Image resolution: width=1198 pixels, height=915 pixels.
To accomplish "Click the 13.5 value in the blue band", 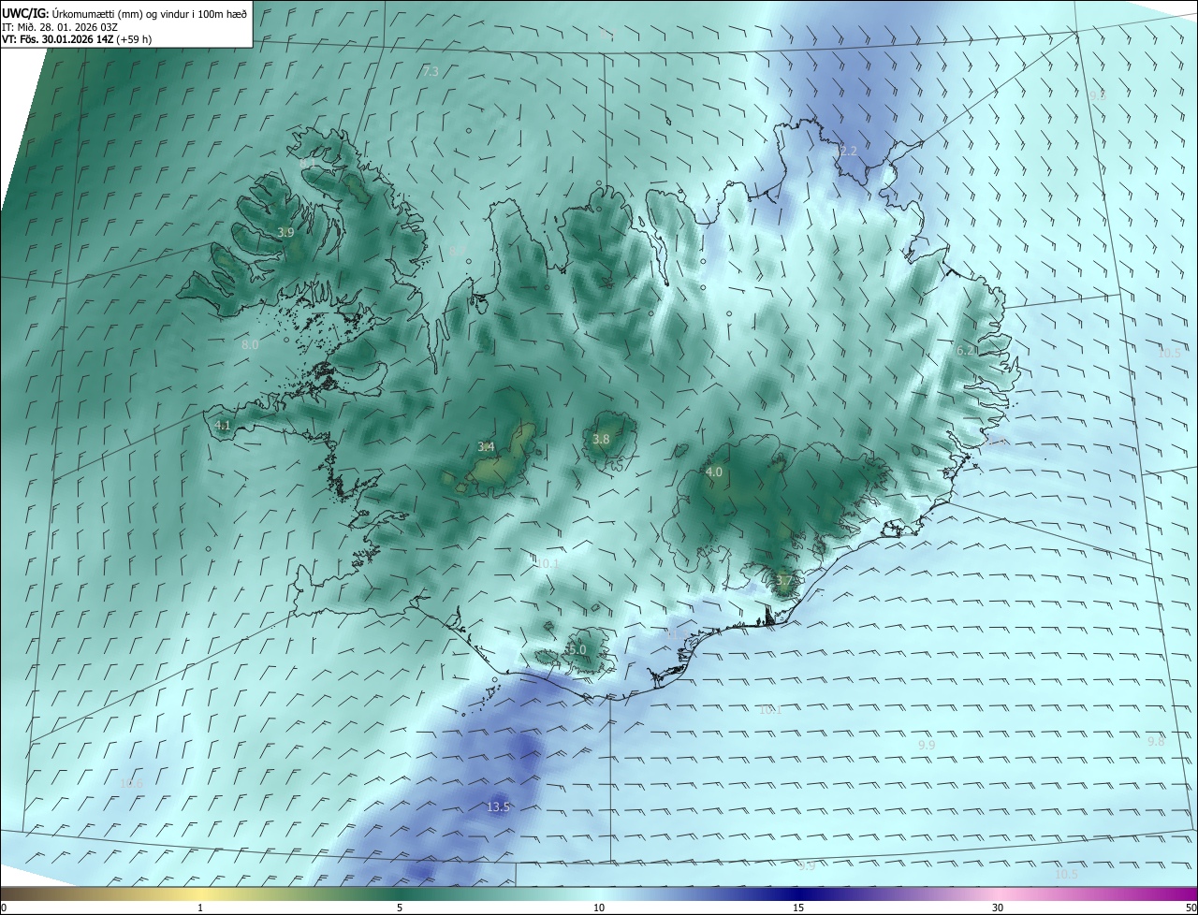I will (x=498, y=806).
